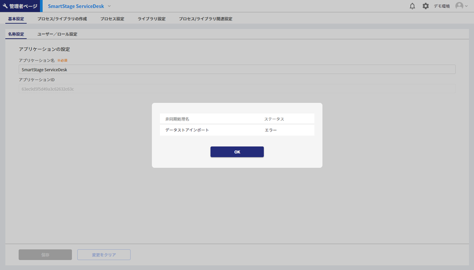Open プロセス/ライブラリ関連設定 tab

tap(205, 19)
